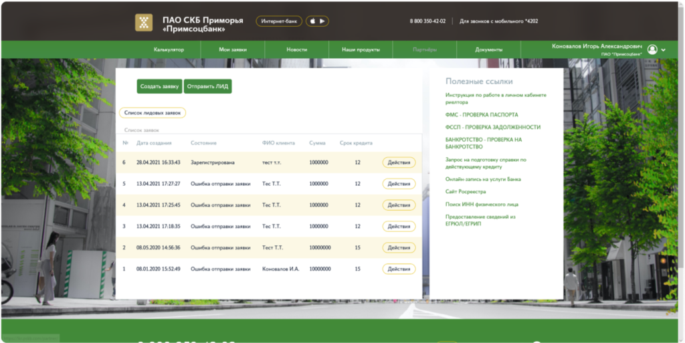Open Список лидовых заявок
Image resolution: width=685 pixels, height=343 pixels.
[x=153, y=113]
